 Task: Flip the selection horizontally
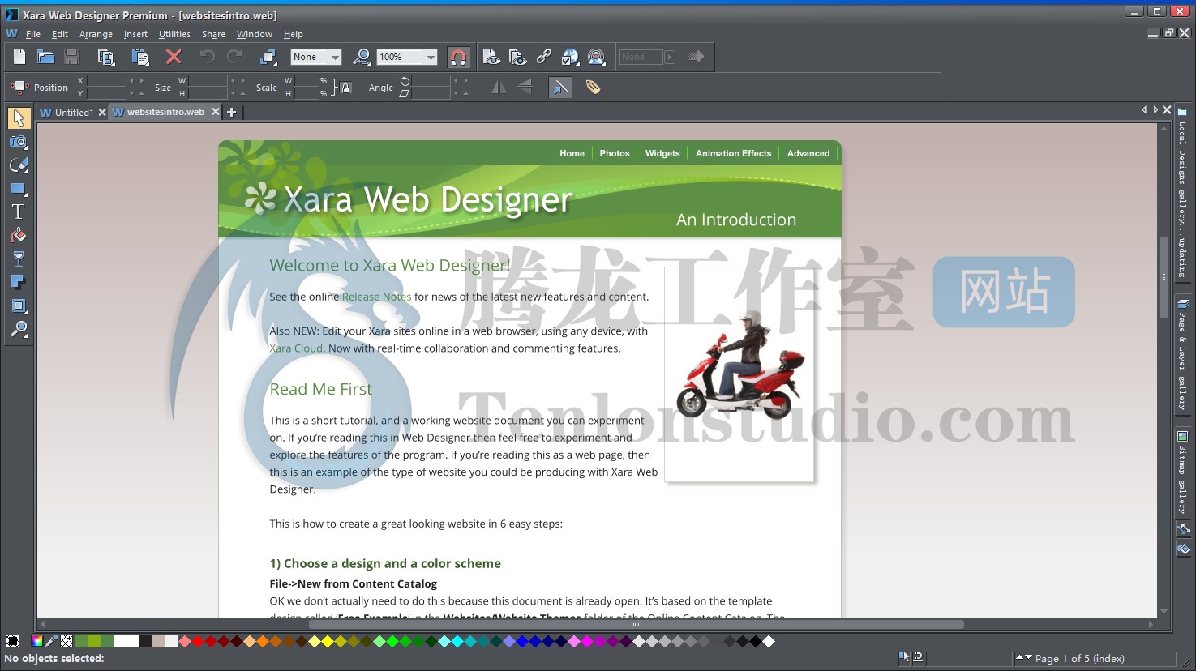pos(499,87)
